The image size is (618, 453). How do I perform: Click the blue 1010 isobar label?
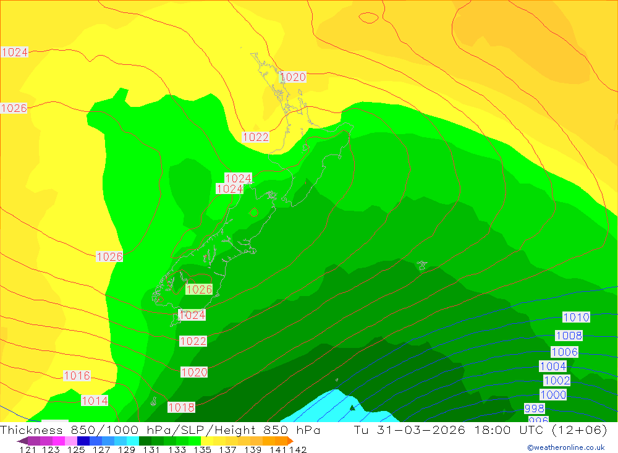point(576,317)
